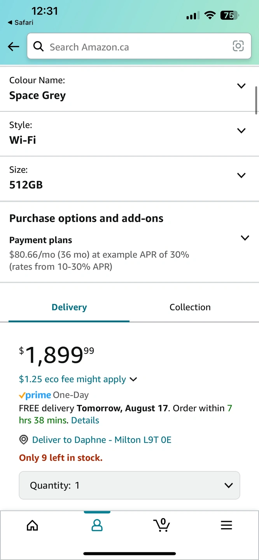Image resolution: width=259 pixels, height=560 pixels.
Task: Expand the Payment plans section
Action: [x=245, y=238]
